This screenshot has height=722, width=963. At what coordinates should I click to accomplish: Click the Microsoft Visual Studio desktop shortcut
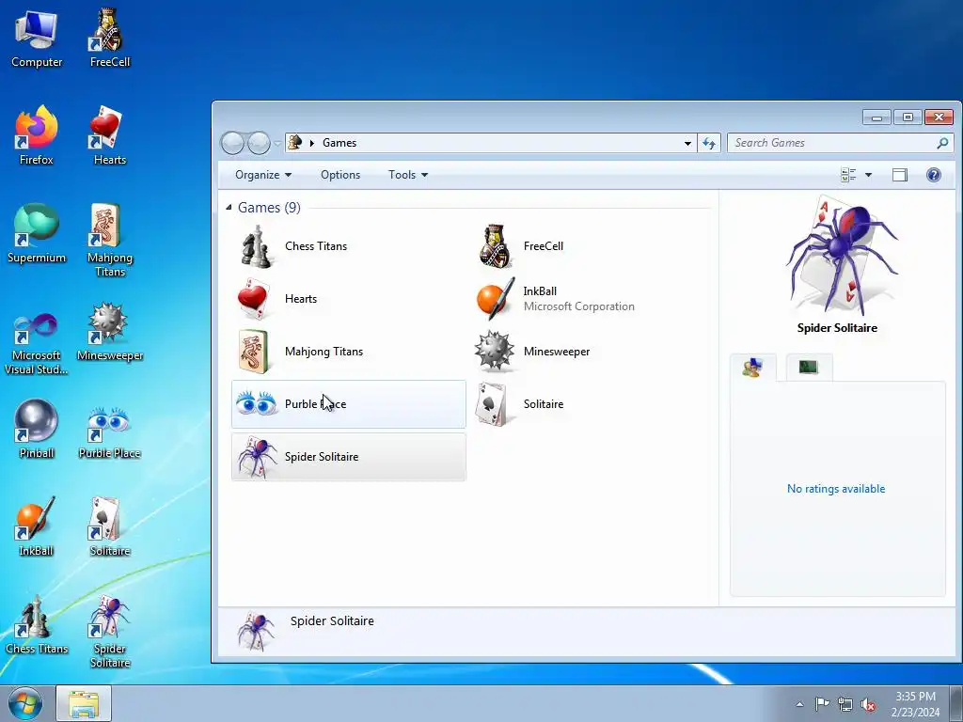click(x=37, y=344)
